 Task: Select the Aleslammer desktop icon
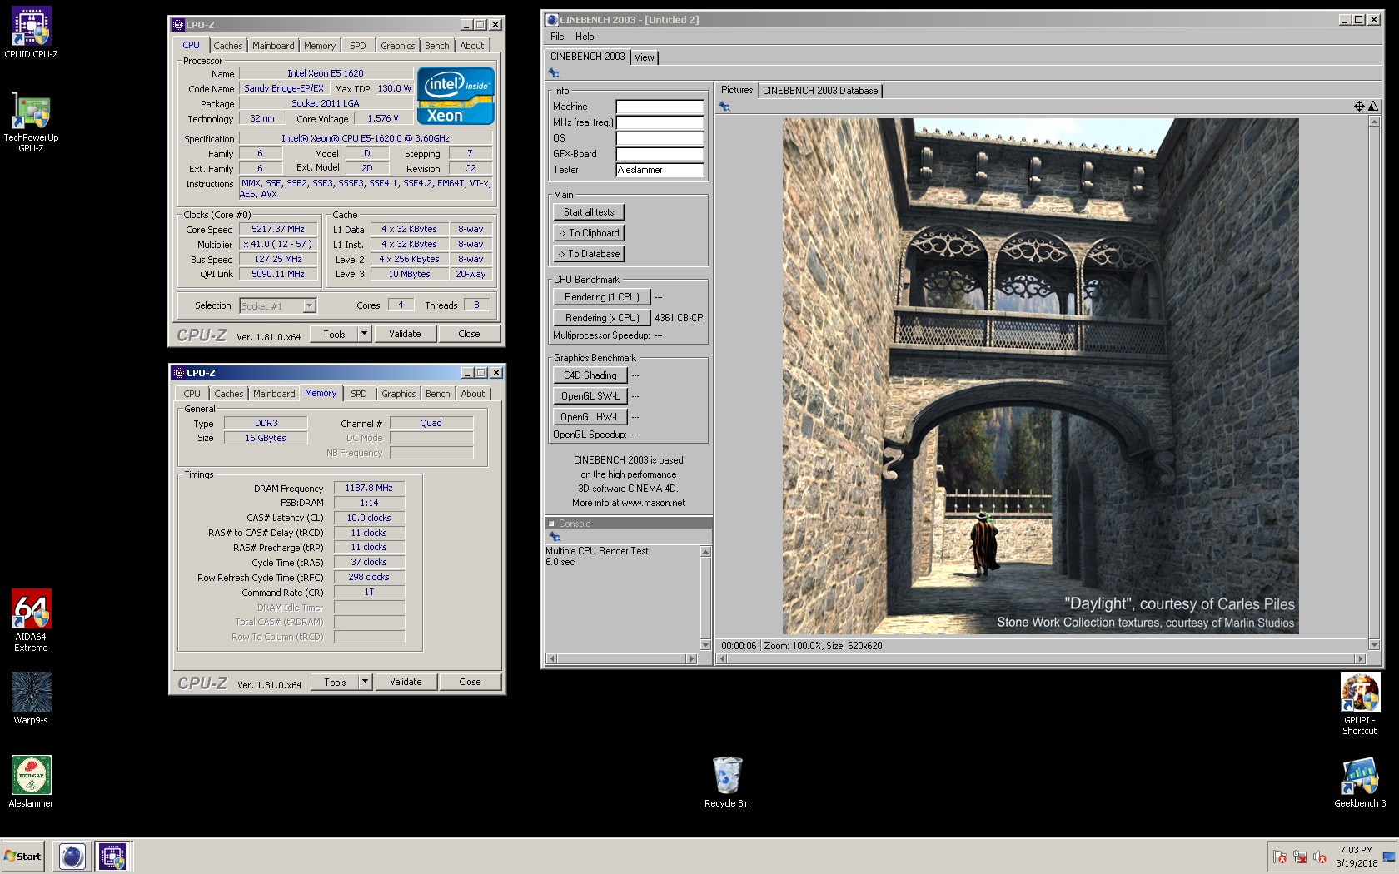point(31,781)
